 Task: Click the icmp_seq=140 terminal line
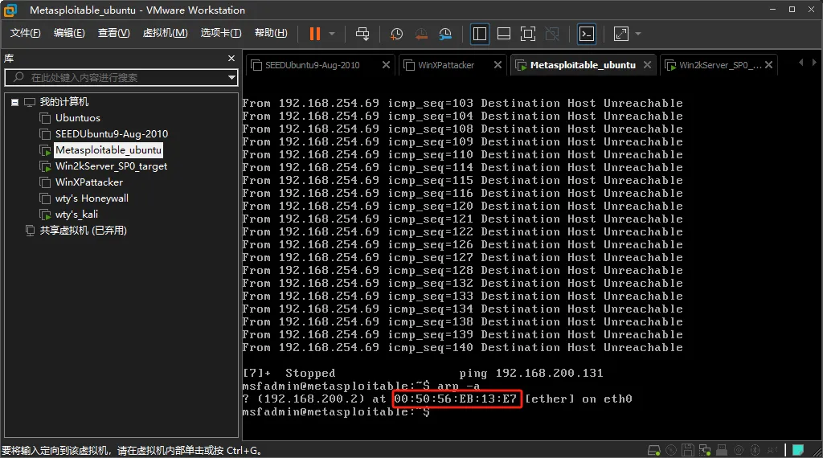tap(462, 347)
